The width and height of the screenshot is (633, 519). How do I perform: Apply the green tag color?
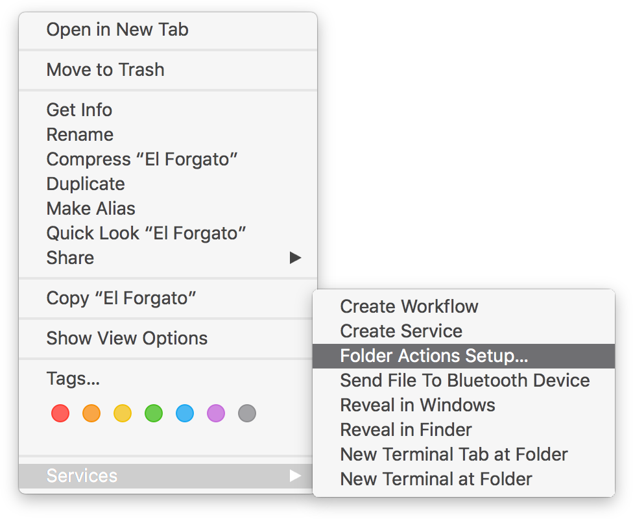coord(154,413)
